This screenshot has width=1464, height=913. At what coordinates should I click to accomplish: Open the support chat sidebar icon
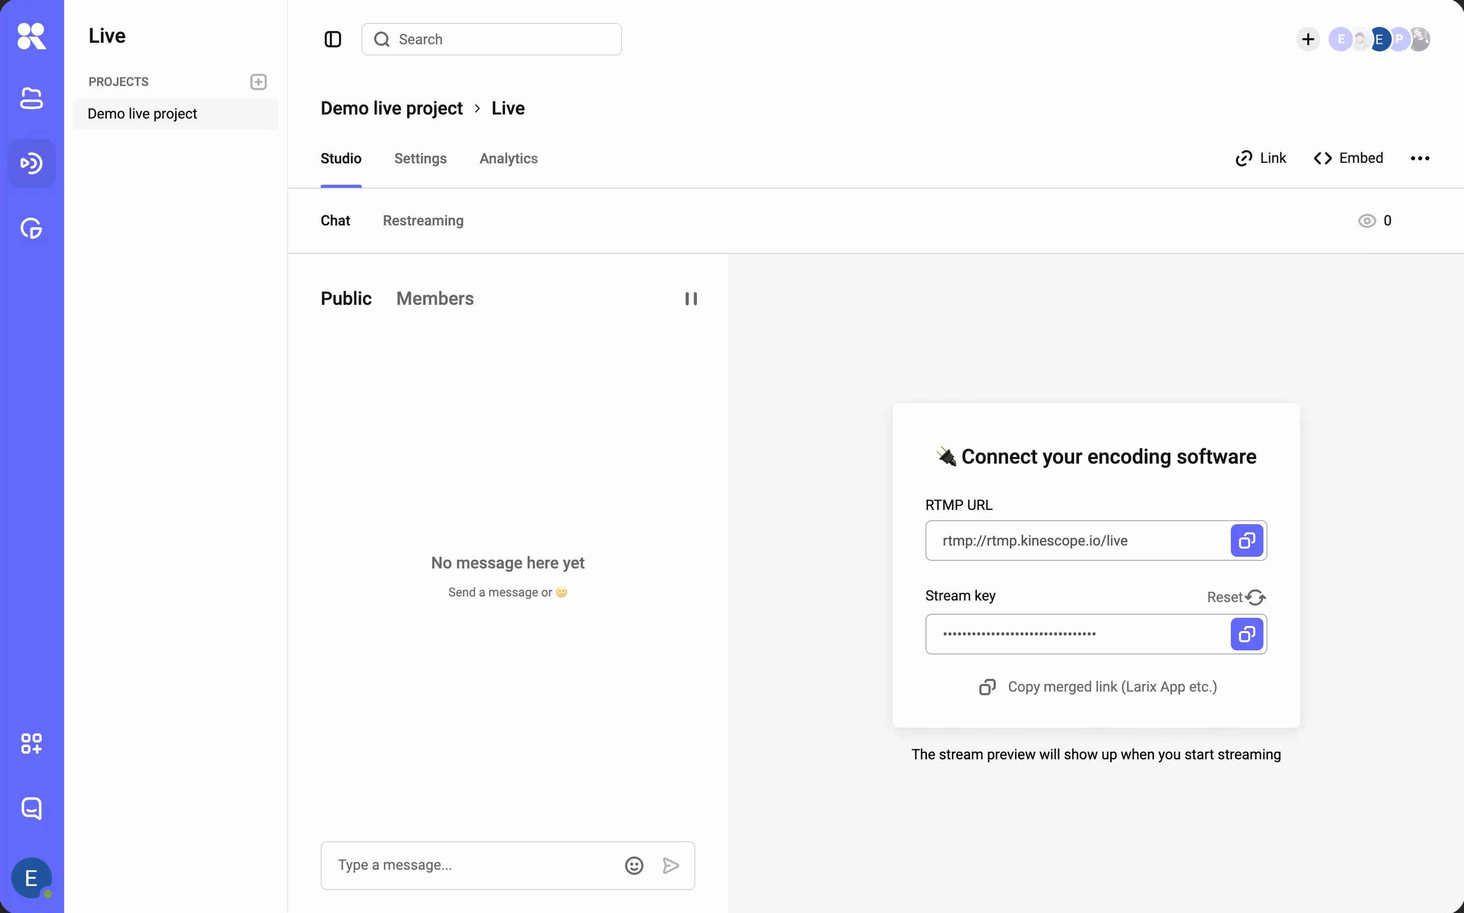point(32,808)
